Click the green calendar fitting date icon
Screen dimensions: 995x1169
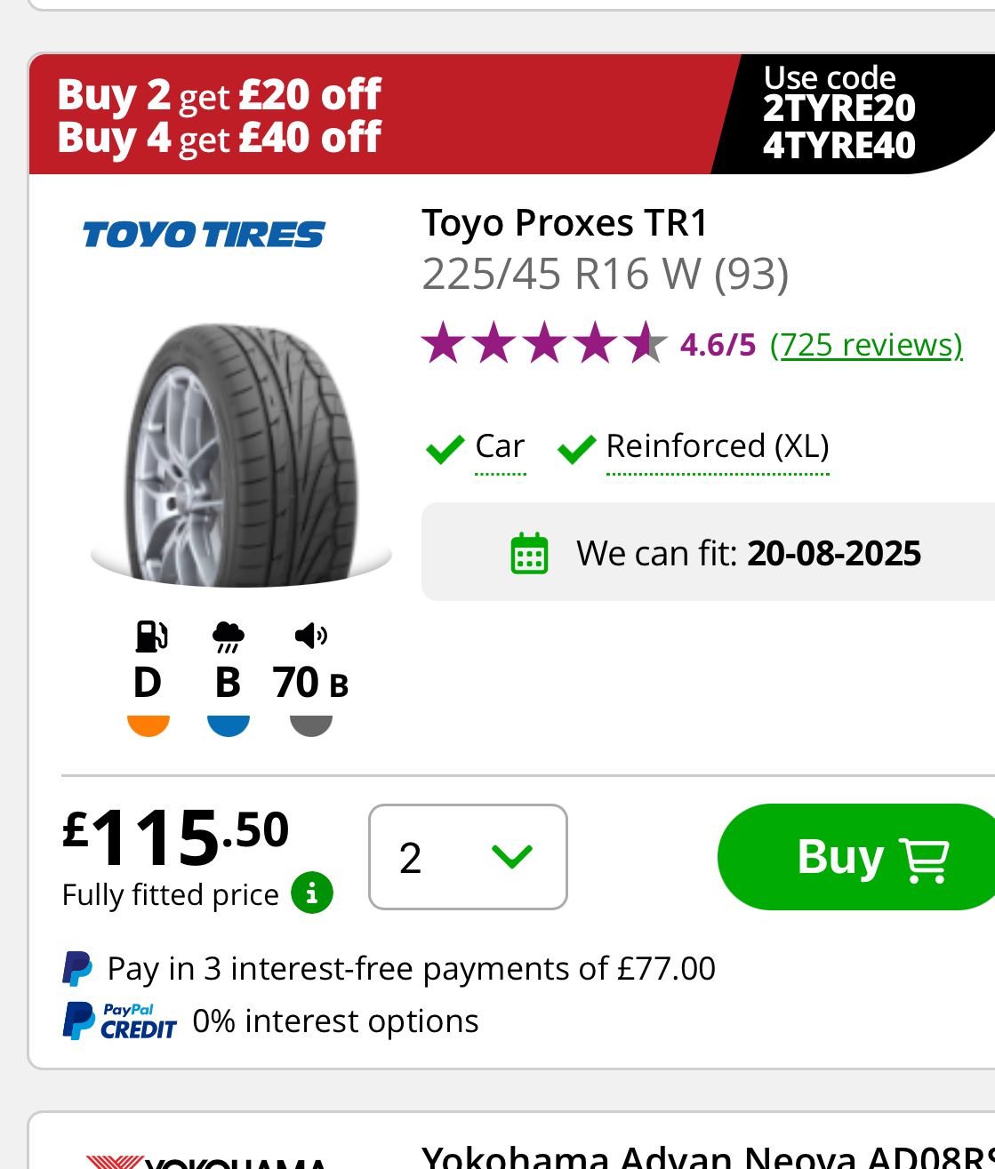coord(530,553)
